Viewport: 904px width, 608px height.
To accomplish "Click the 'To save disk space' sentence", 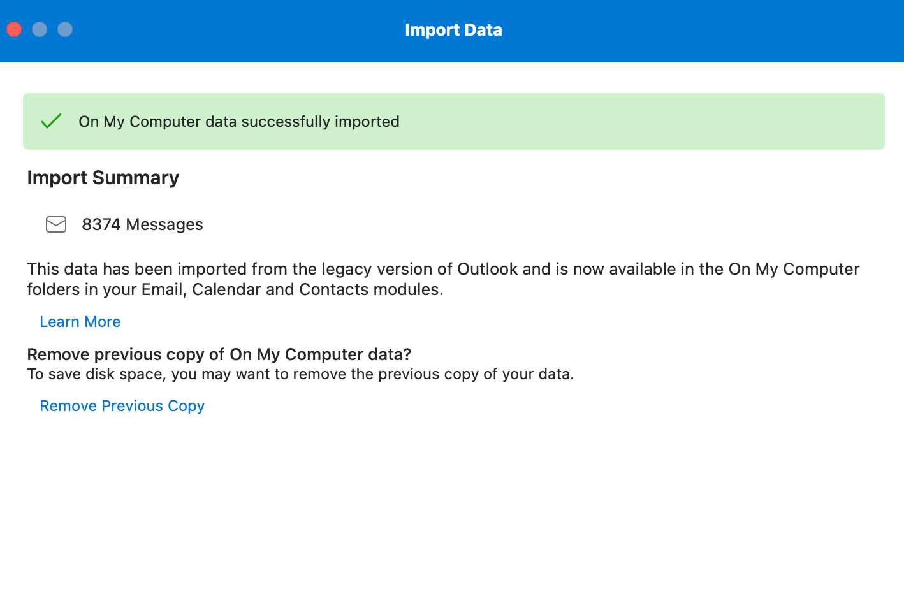I will coord(300,374).
